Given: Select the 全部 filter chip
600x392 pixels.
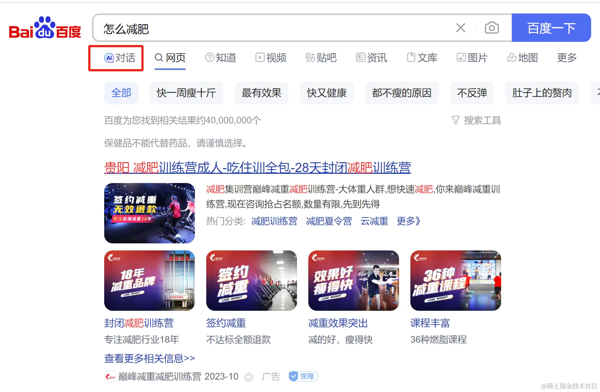Looking at the screenshot, I should pos(121,93).
